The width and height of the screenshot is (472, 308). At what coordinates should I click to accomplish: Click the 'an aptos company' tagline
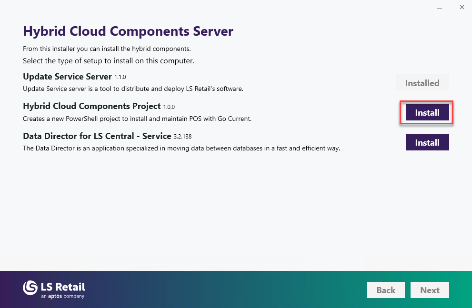(62, 296)
